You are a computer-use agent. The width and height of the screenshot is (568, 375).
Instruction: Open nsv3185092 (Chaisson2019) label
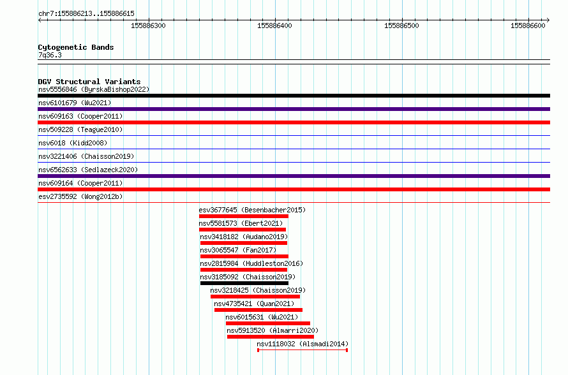[x=248, y=277]
